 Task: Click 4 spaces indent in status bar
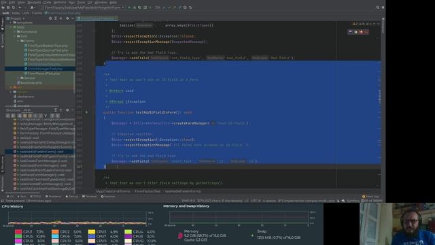pos(269,201)
